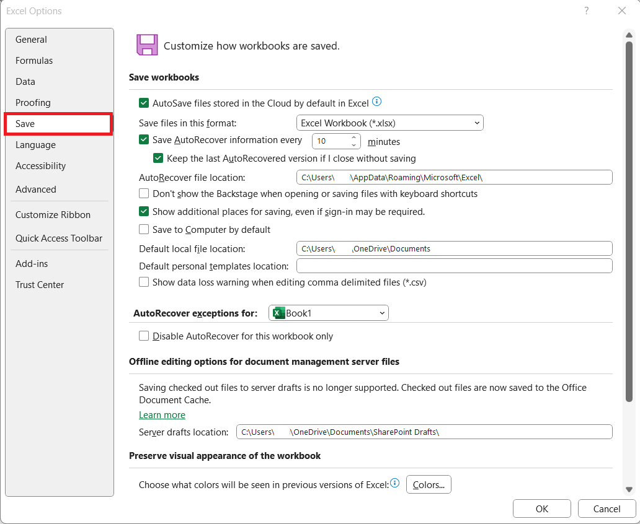Toggle Show additional places for saving
Image resolution: width=640 pixels, height=524 pixels.
pos(144,211)
